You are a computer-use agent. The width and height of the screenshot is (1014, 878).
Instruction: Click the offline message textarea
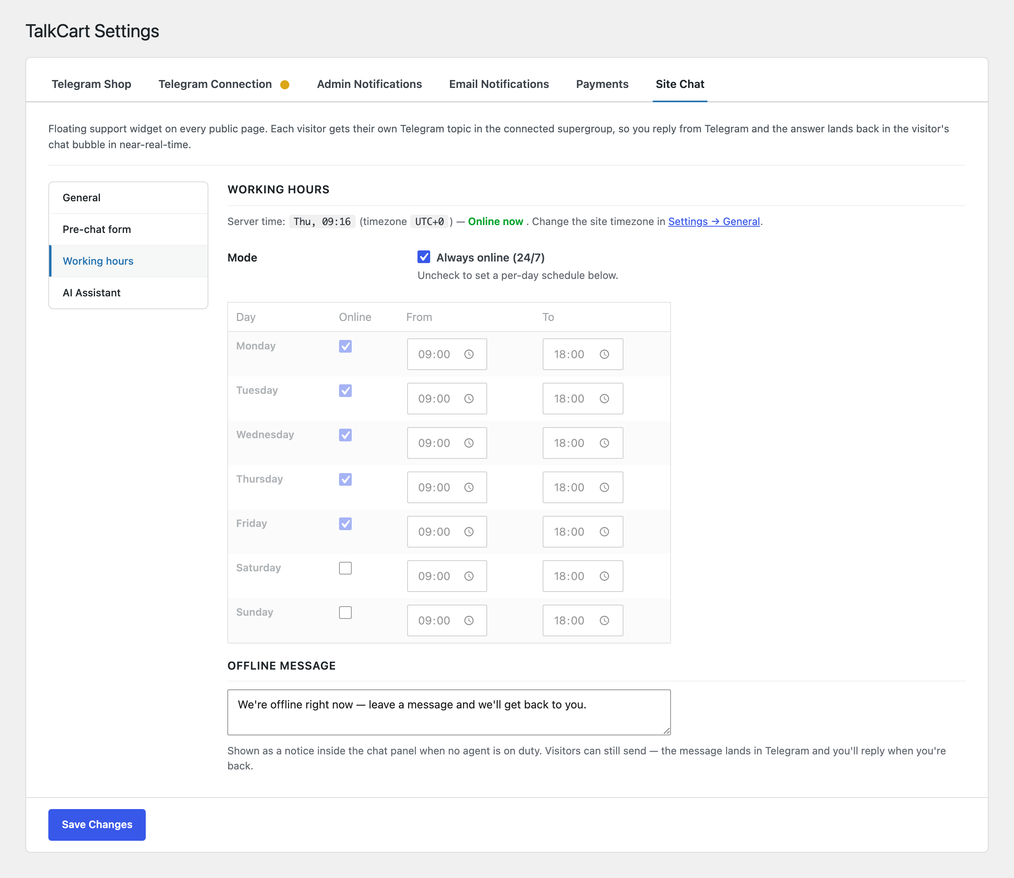pos(449,712)
